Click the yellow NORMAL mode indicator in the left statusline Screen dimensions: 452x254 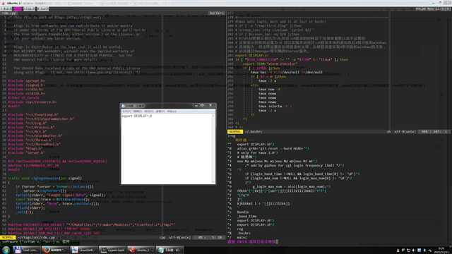(8, 238)
